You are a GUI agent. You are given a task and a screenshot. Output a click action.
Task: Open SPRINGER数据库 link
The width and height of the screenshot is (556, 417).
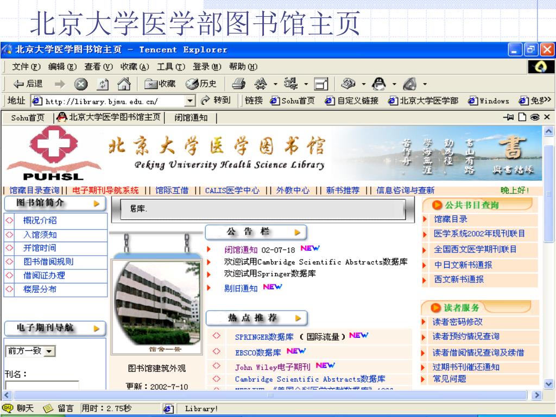[264, 337]
